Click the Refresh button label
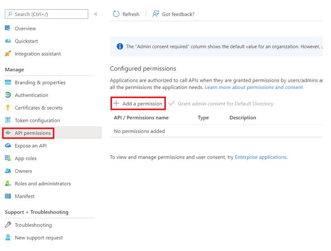The width and height of the screenshot is (331, 251). [131, 14]
